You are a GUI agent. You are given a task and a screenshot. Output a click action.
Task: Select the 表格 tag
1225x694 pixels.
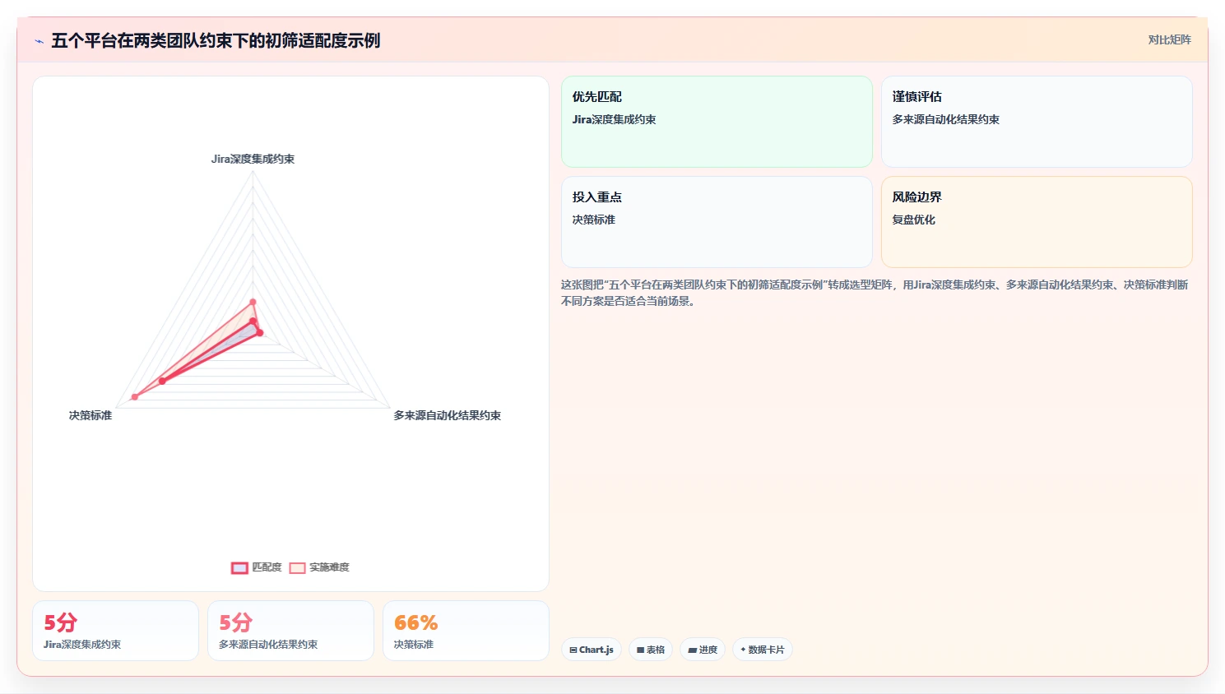[651, 650]
